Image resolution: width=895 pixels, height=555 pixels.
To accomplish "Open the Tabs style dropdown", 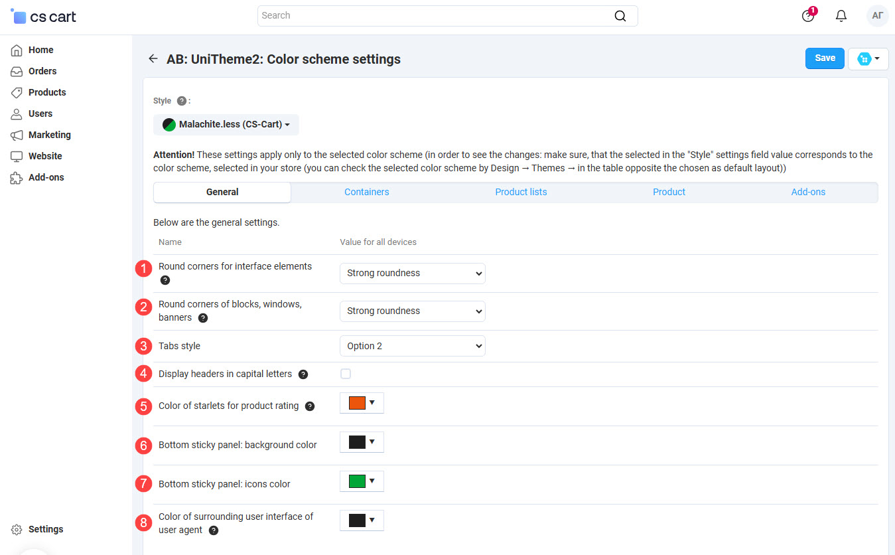I will pos(413,346).
